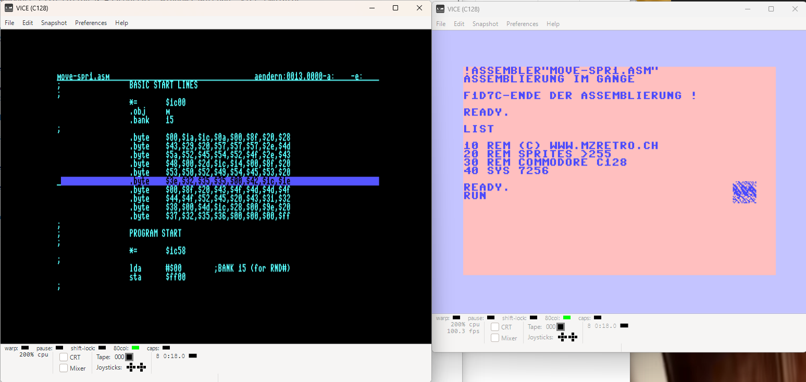Toggle the Mixer checkbox in right window
The image size is (806, 382).
[495, 338]
